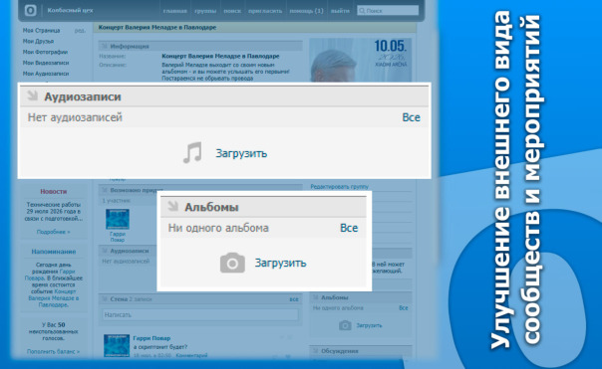Open Гарри Повар participant avatar thumbnail
Viewport: 602px width, 369px height.
click(118, 219)
